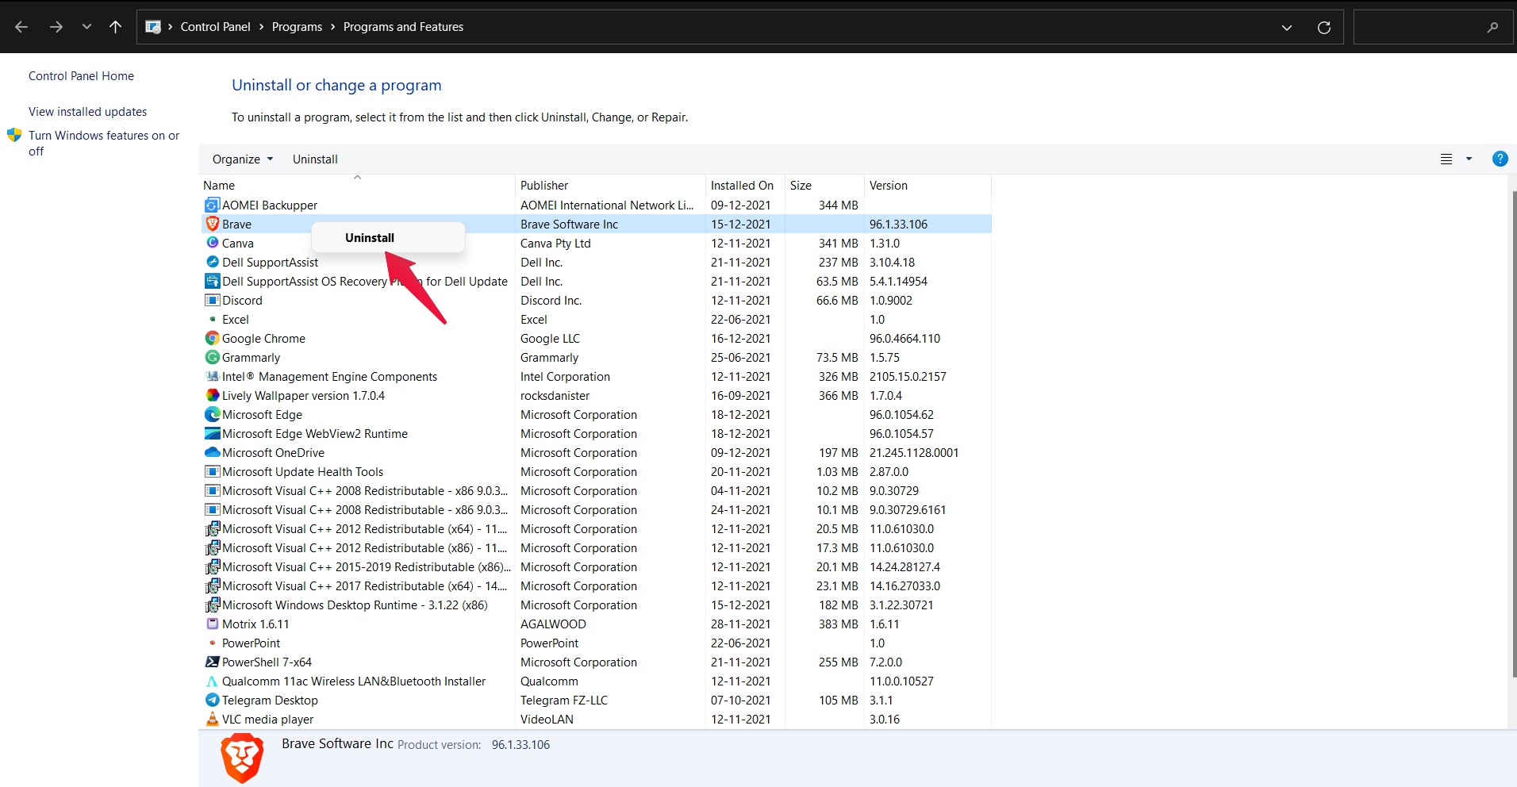
Task: Choose Uninstall from the context menu
Action: (388, 237)
